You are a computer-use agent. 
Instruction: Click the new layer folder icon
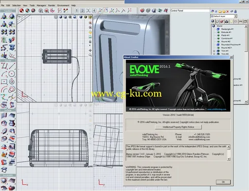click(220, 11)
